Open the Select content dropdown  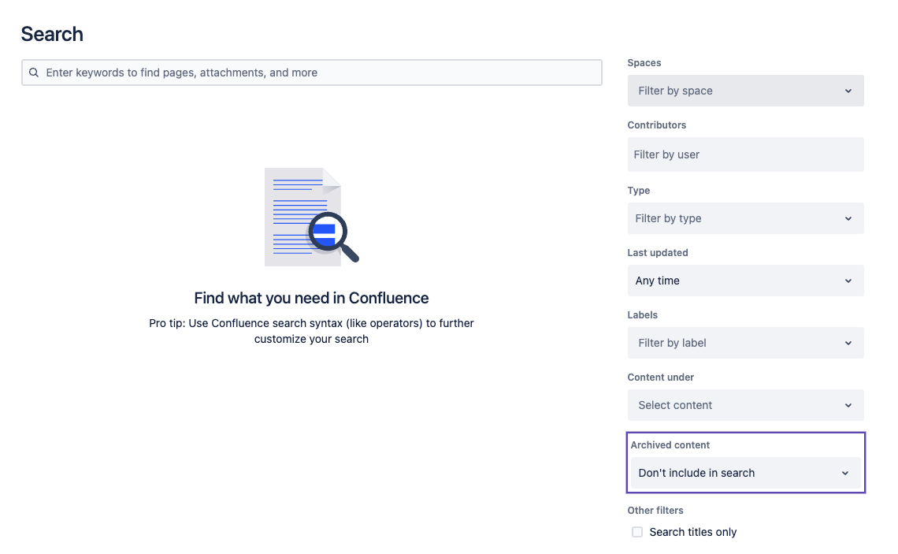(745, 405)
